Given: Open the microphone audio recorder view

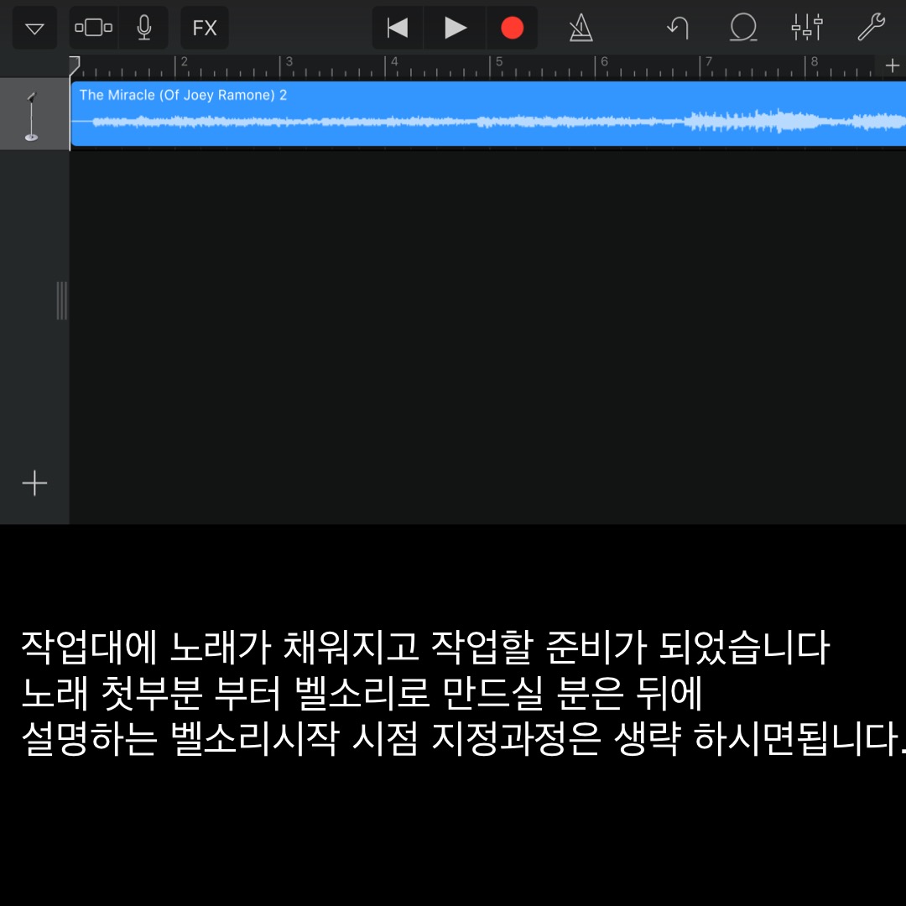Looking at the screenshot, I should pyautogui.click(x=144, y=29).
